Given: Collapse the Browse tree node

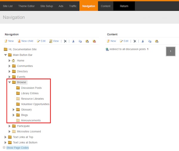Looking at the screenshot, I should click(10, 82).
